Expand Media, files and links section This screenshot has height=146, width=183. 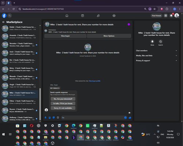[x=157, y=55]
